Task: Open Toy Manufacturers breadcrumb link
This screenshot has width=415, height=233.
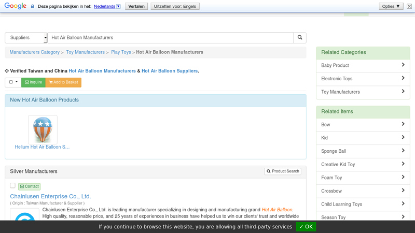Action: [85, 52]
